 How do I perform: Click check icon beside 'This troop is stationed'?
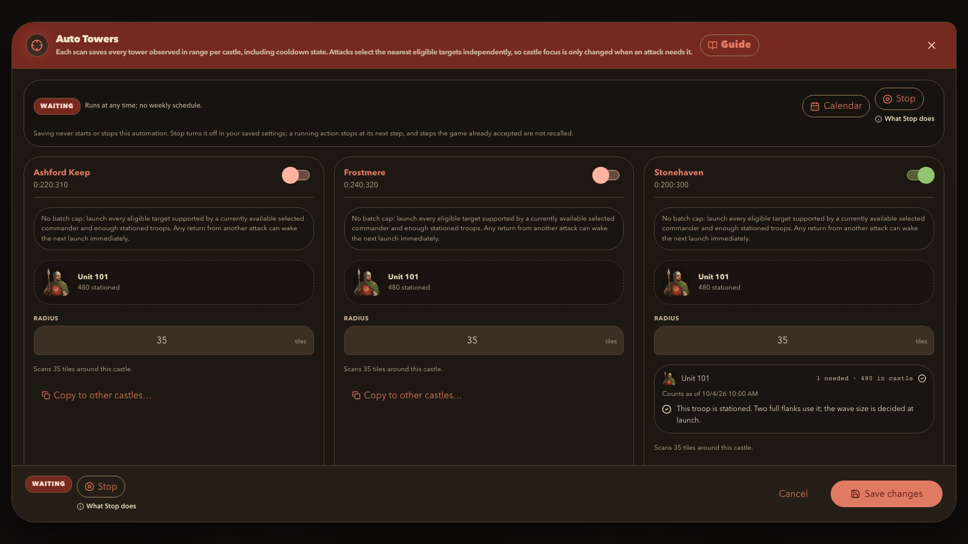click(667, 409)
